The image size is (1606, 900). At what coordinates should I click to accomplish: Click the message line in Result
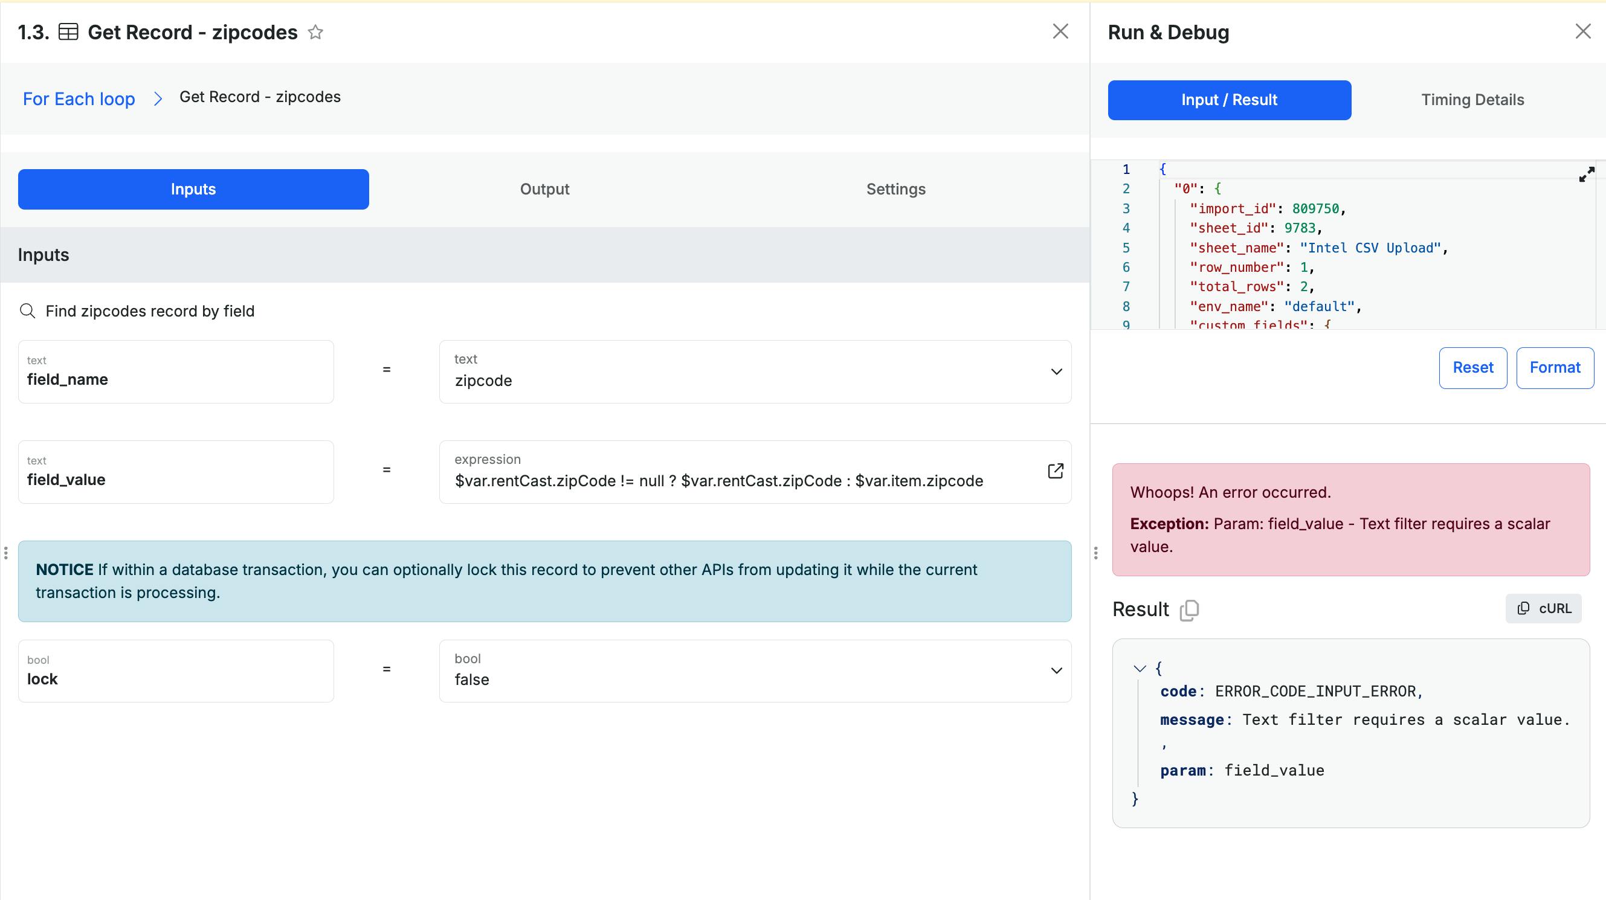click(1366, 720)
